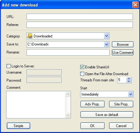This screenshot has height=133, width=140.
Task: Click the Comment box scroll up arrow
Action: [x=68, y=94]
